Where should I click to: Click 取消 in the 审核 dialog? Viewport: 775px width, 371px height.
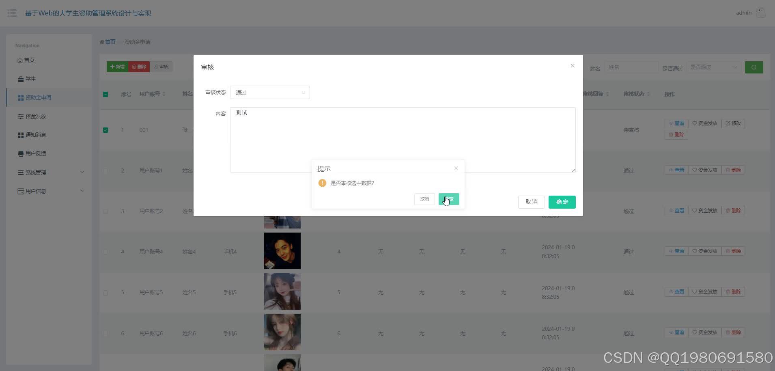pyautogui.click(x=531, y=202)
